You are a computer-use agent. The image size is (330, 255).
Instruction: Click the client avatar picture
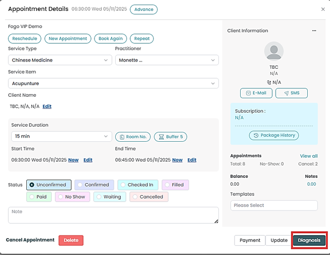click(x=274, y=52)
